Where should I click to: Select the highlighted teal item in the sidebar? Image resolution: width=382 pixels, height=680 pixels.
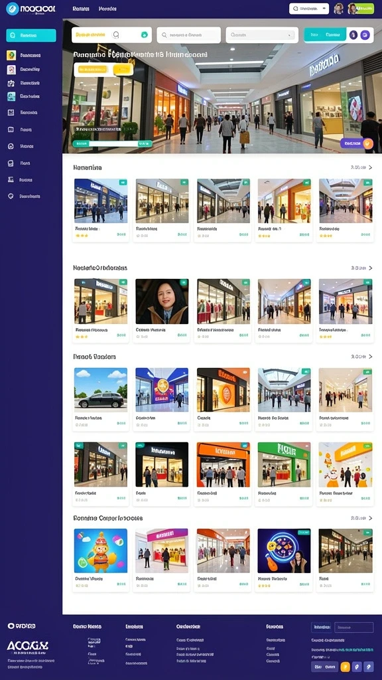point(31,36)
